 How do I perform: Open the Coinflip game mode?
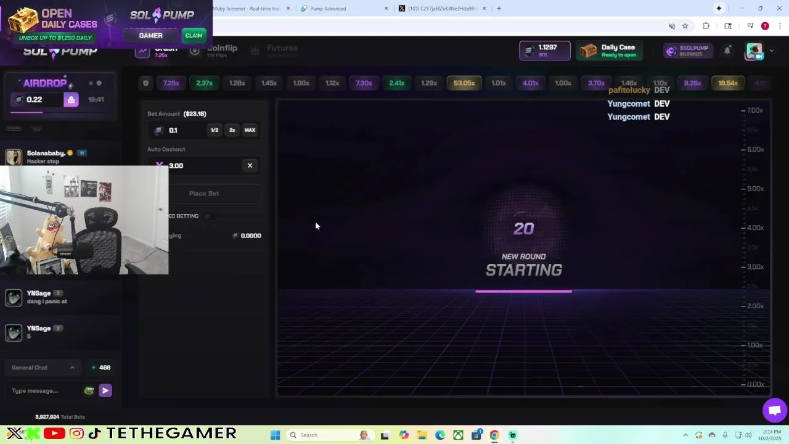click(214, 51)
